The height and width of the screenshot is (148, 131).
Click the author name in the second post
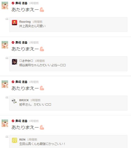[x=21, y=42]
